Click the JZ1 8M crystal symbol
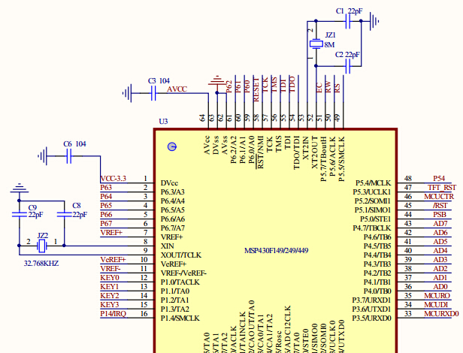 pyautogui.click(x=316, y=44)
